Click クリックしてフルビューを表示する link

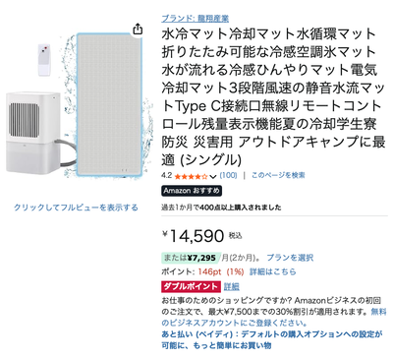pos(76,208)
